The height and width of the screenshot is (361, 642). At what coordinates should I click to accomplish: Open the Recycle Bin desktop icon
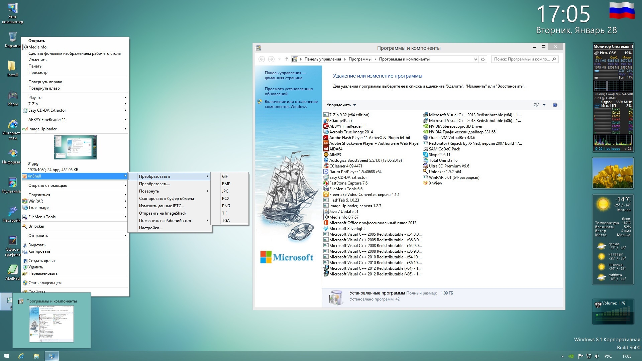pyautogui.click(x=12, y=39)
